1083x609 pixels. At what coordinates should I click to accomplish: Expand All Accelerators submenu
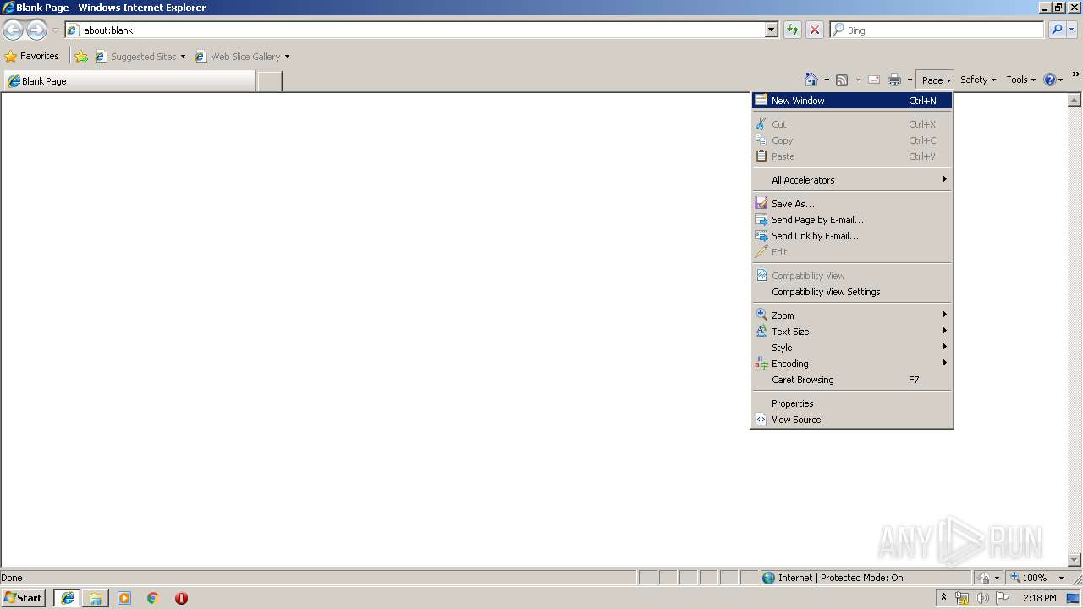tap(852, 180)
